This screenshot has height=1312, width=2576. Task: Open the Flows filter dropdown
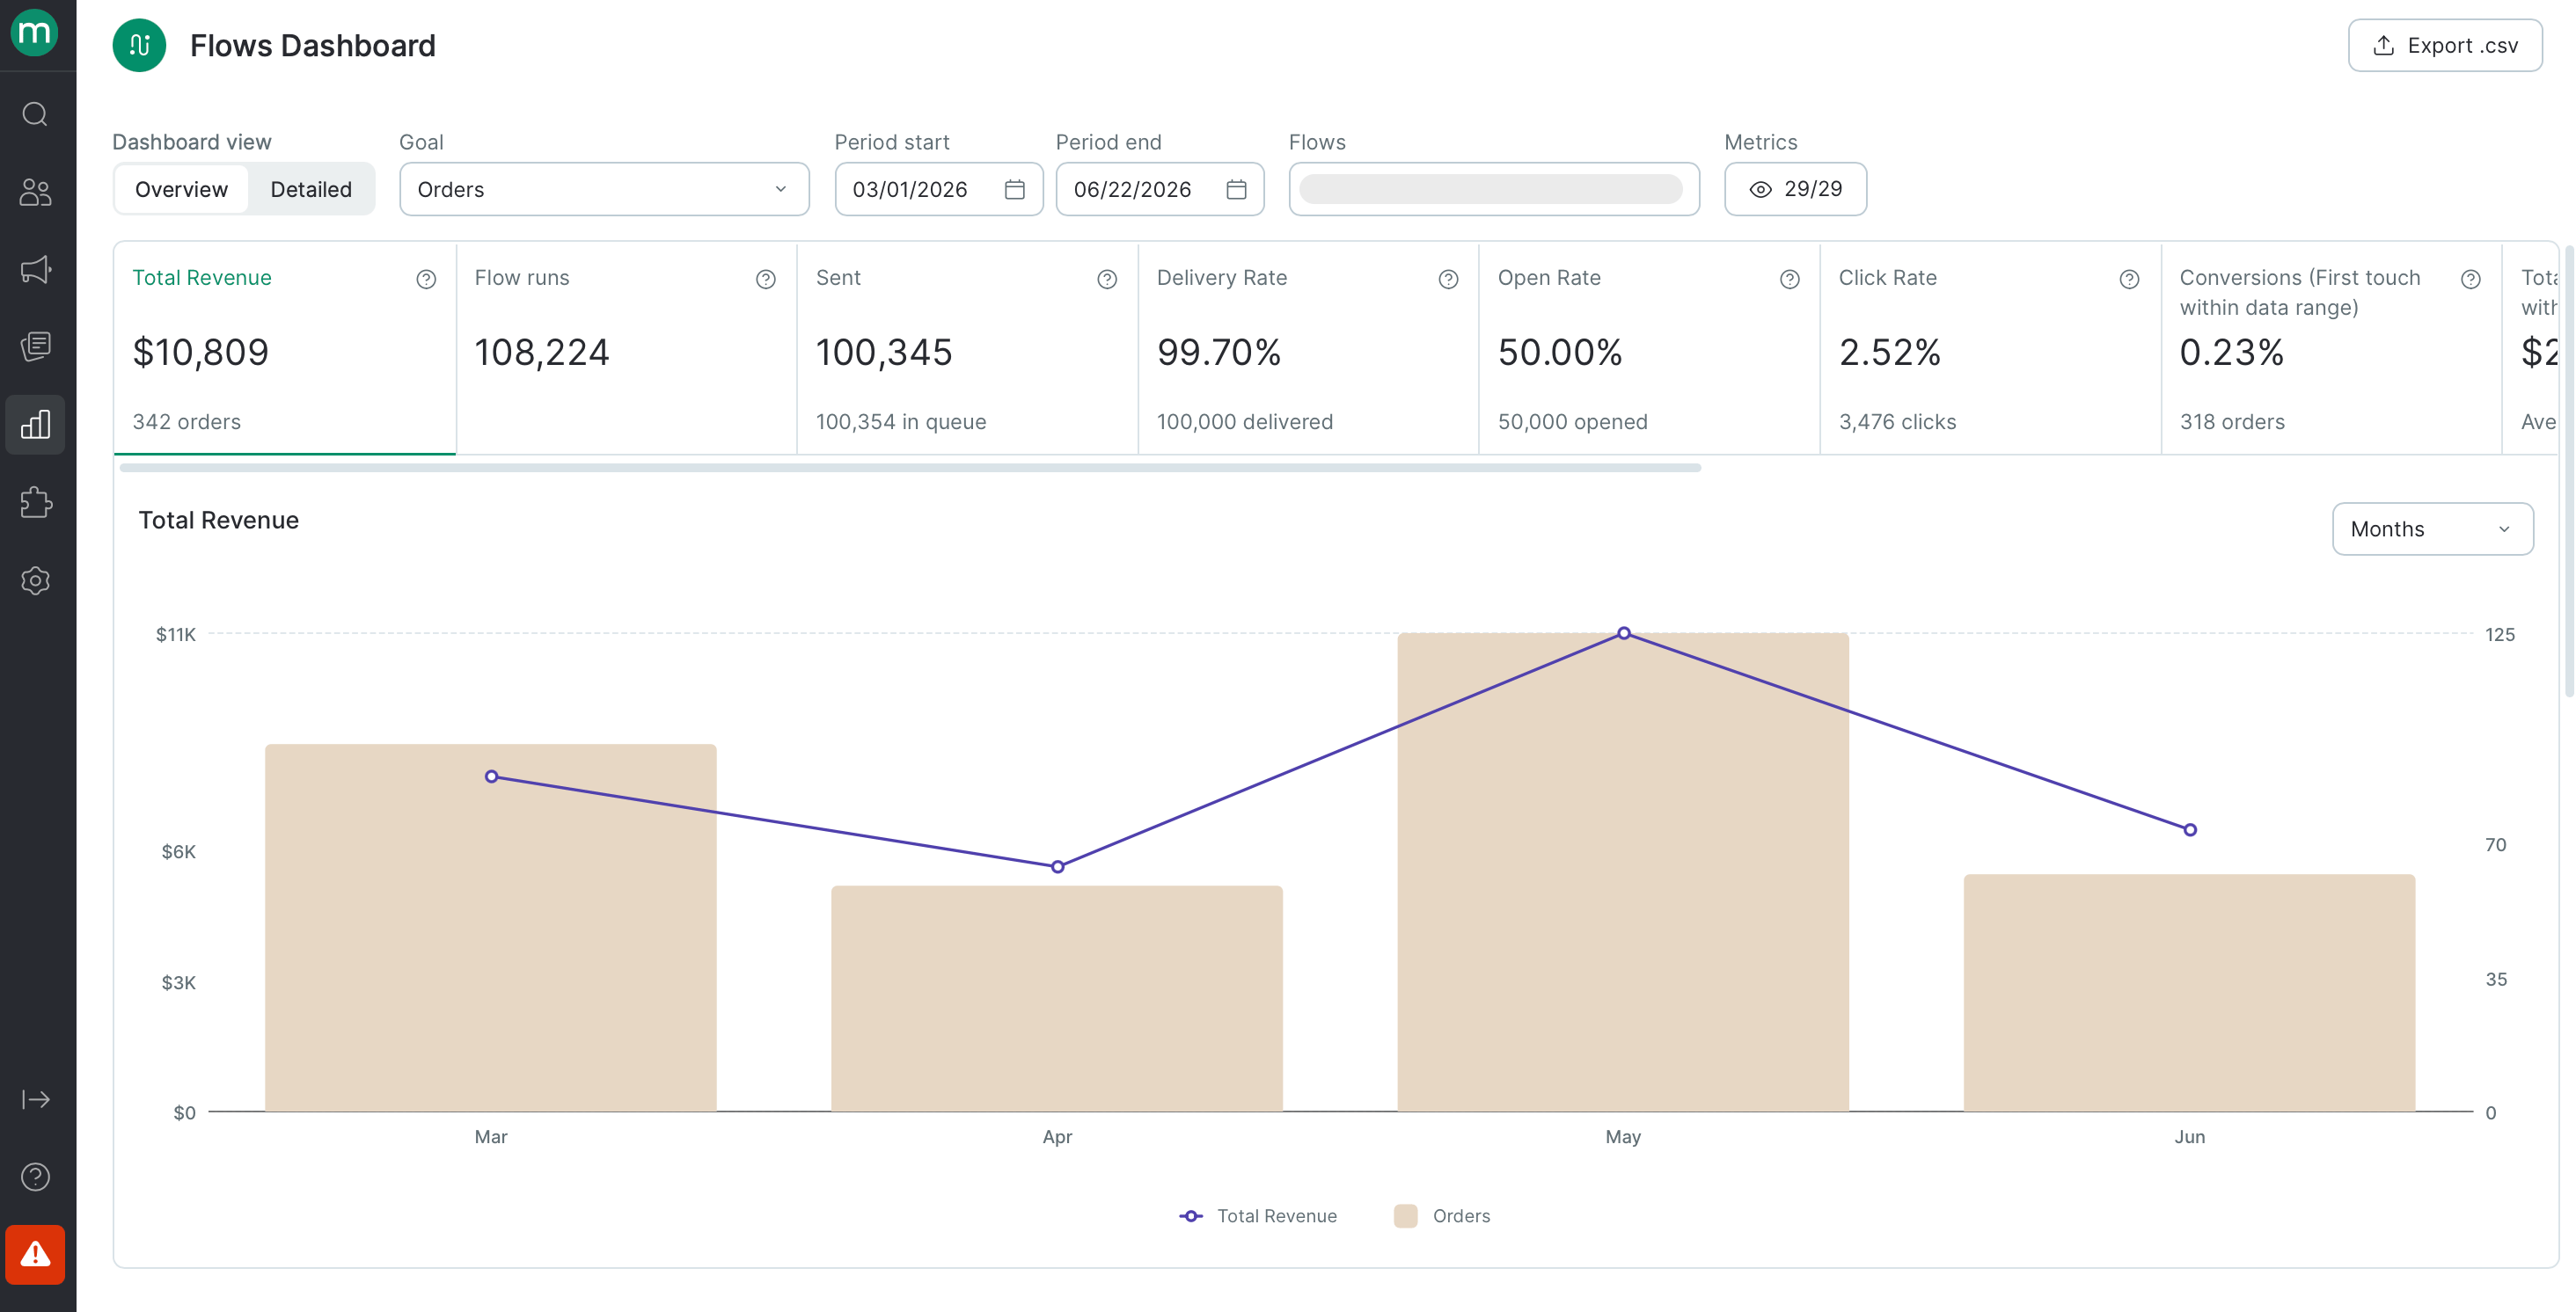coord(1494,189)
